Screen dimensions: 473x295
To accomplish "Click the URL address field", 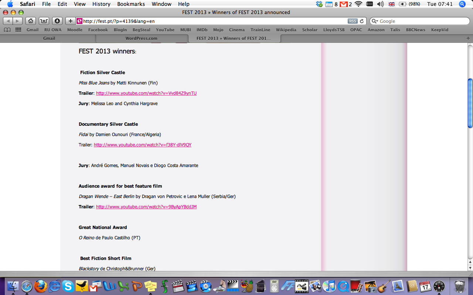I will coord(214,21).
